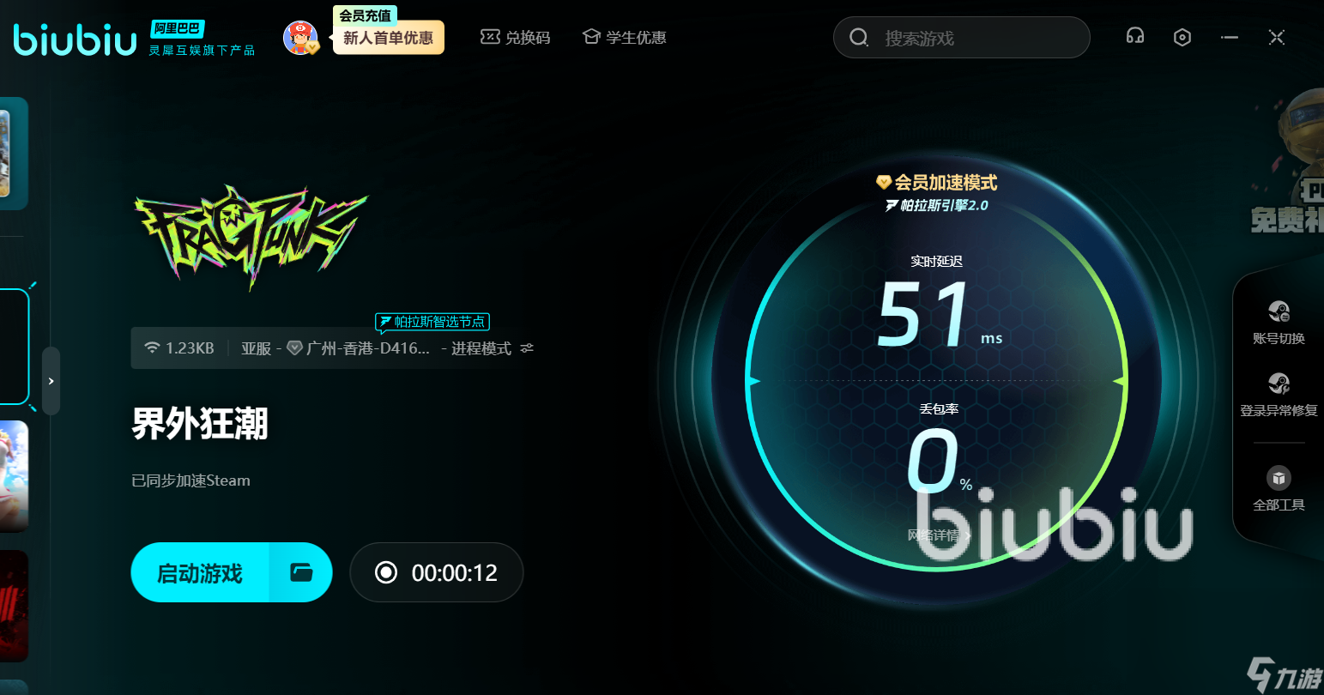Click the 启动游戏 launch button
Image resolution: width=1324 pixels, height=695 pixels.
click(201, 572)
